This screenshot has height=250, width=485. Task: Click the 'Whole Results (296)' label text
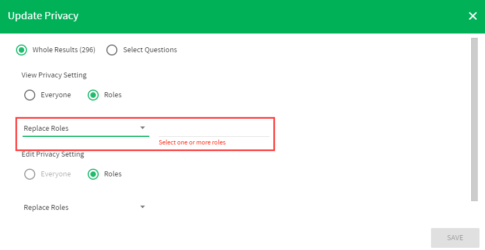(x=64, y=50)
